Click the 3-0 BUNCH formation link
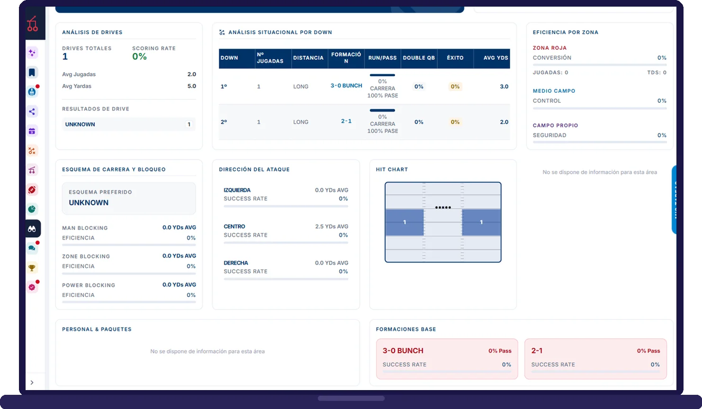702x409 pixels. [346, 86]
